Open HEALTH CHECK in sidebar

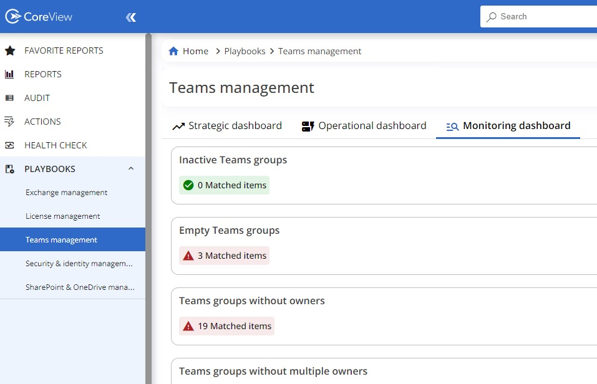pyautogui.click(x=56, y=145)
